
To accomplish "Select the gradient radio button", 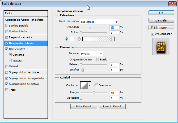I will [x=79, y=39].
